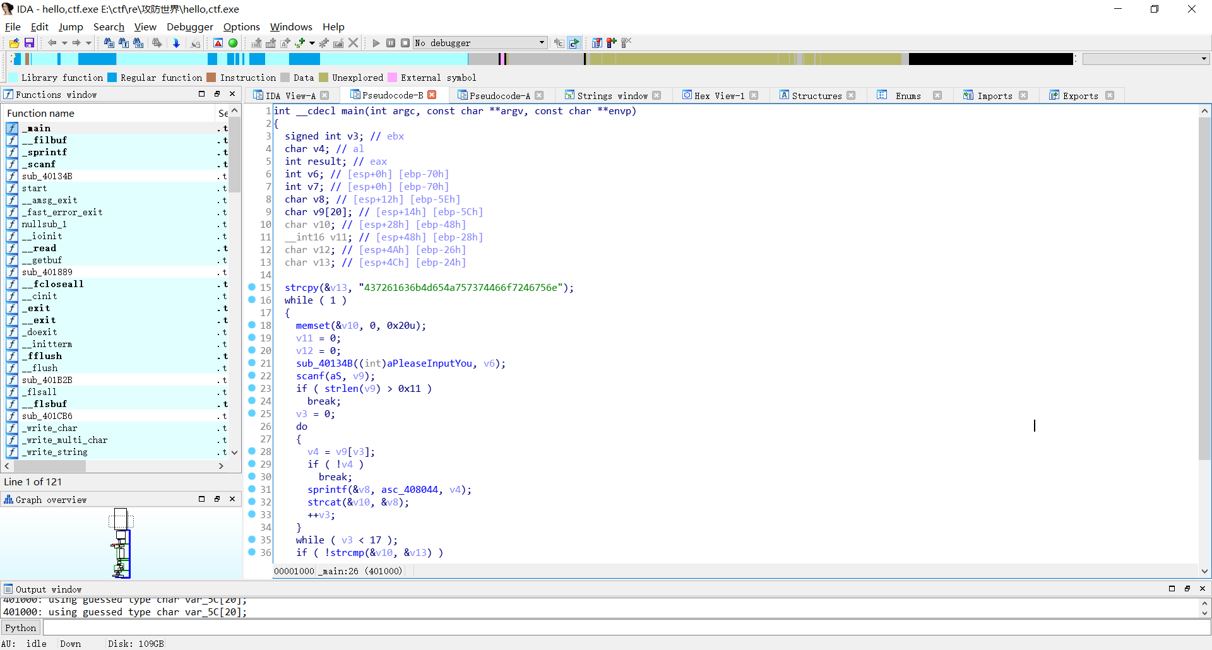
Task: Toggle breakpoint dot on line 21
Action: (252, 363)
